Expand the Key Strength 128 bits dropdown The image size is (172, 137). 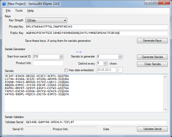click(x=46, y=21)
